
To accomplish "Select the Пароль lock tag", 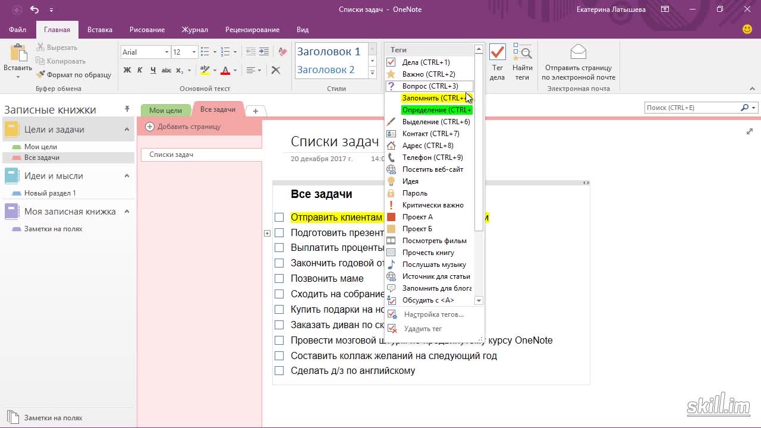I will coord(429,193).
